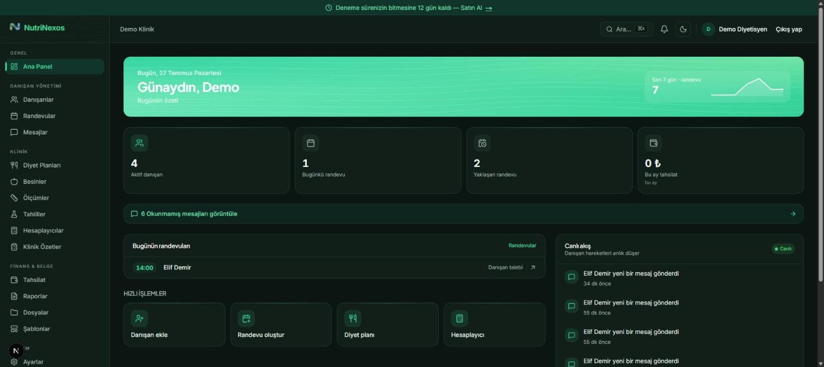Click the Tahsilat wallet icon
The height and width of the screenshot is (367, 824).
pos(14,280)
